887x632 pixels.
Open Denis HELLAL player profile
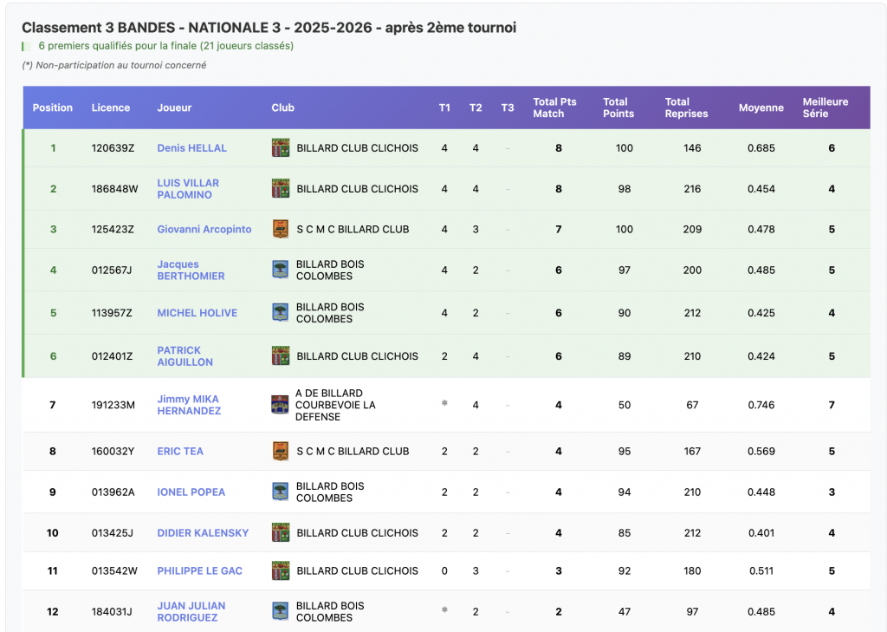[x=191, y=148]
